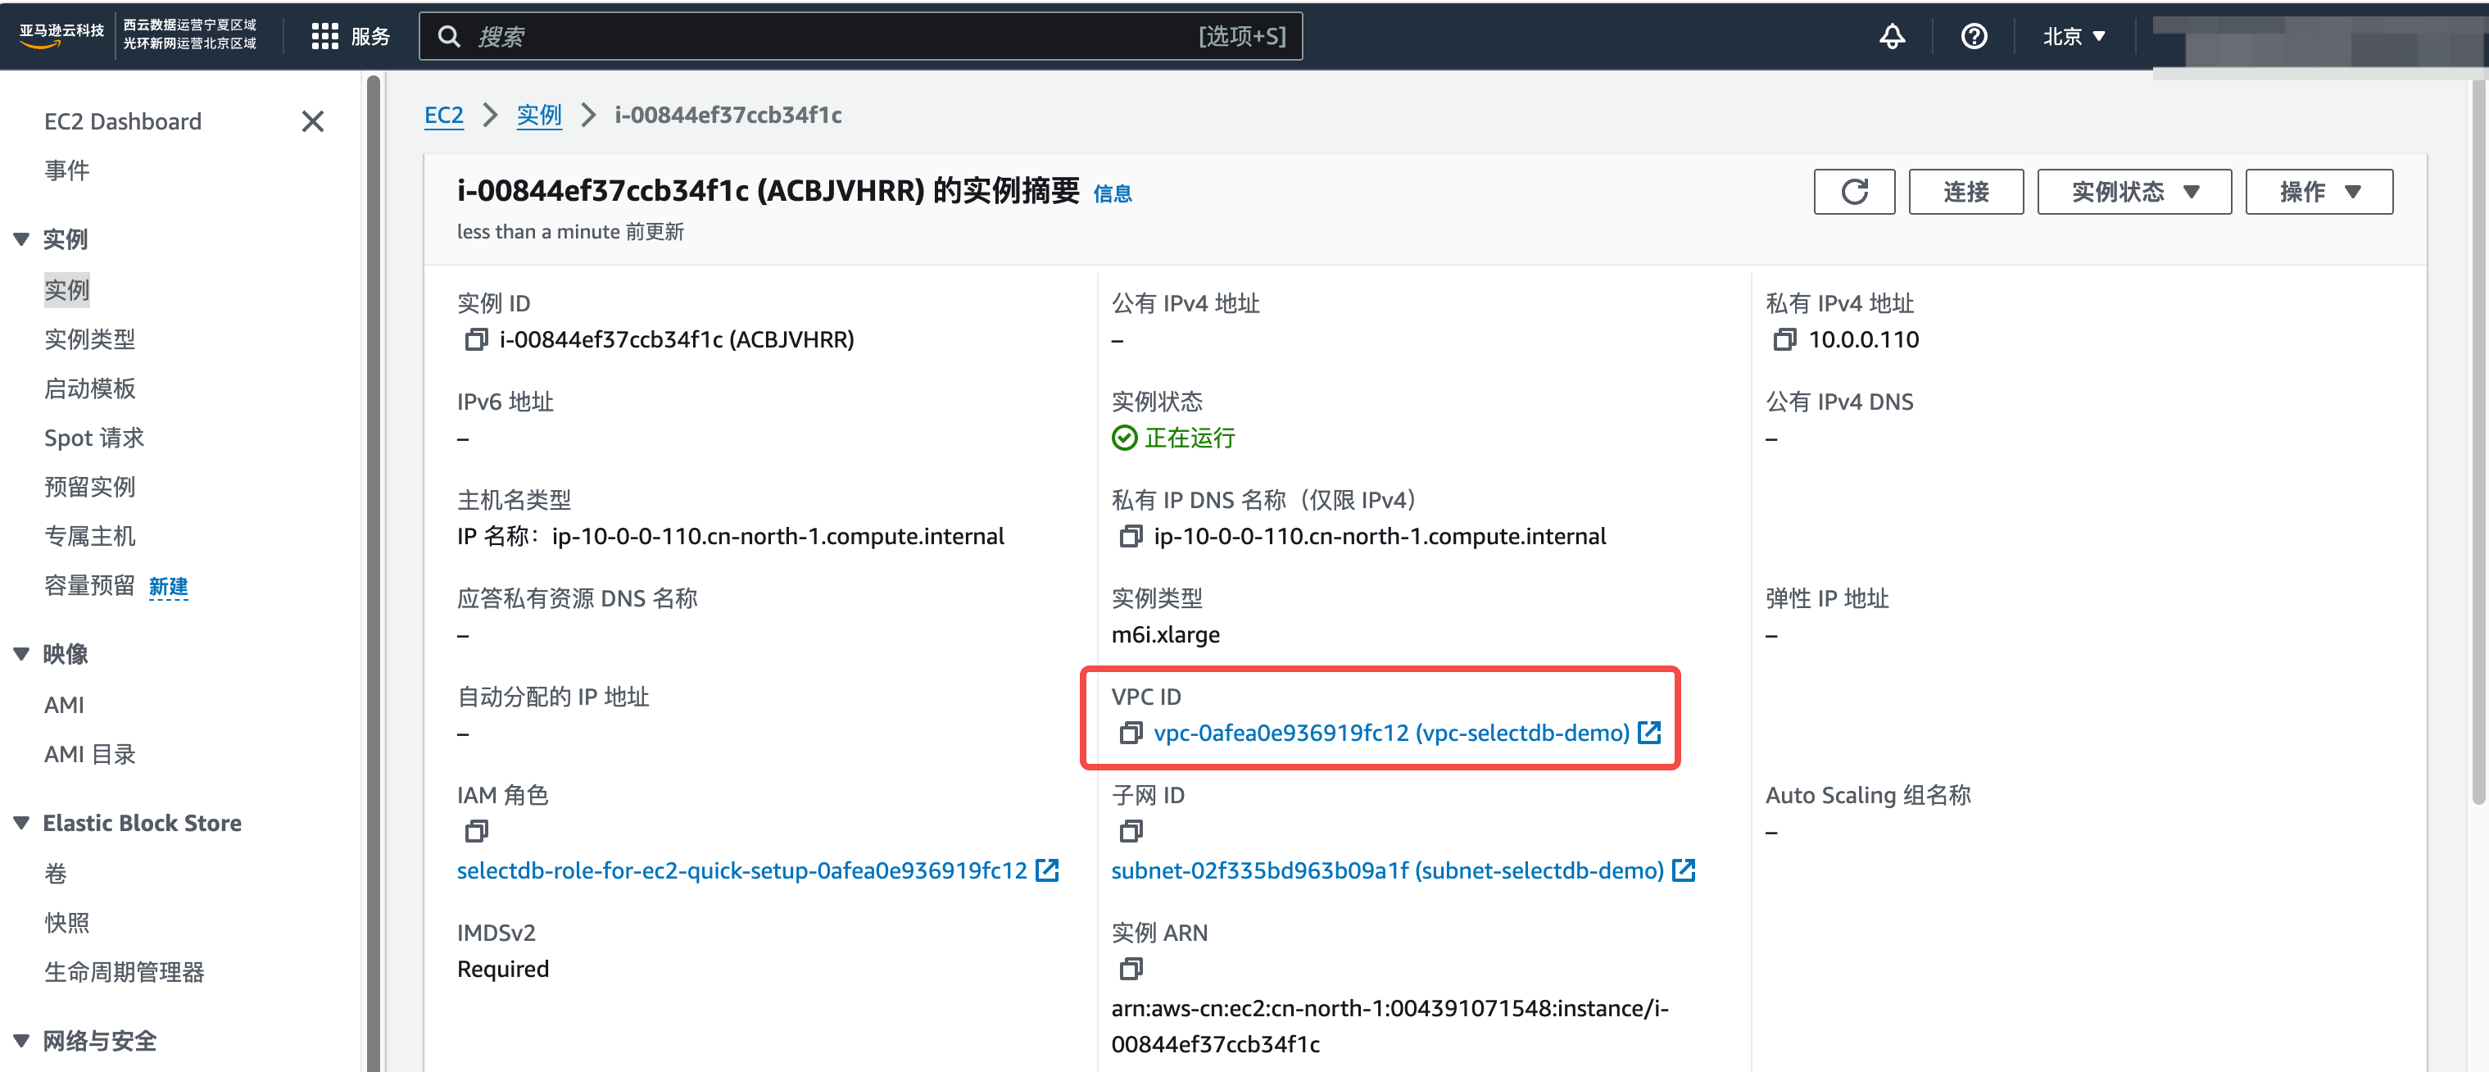
Task: Close the EC2 sidebar panel
Action: (x=312, y=122)
